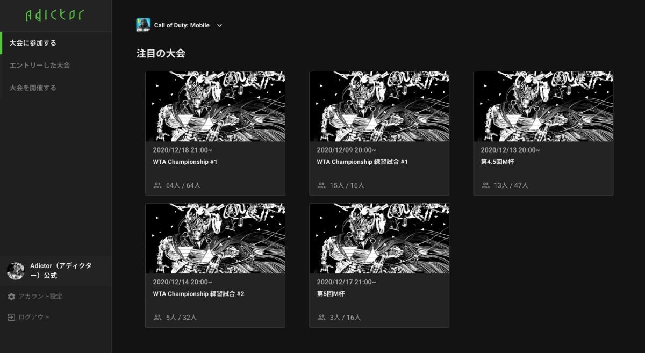Click the gear icon for アカウント設定
This screenshot has height=353, width=645.
11,297
